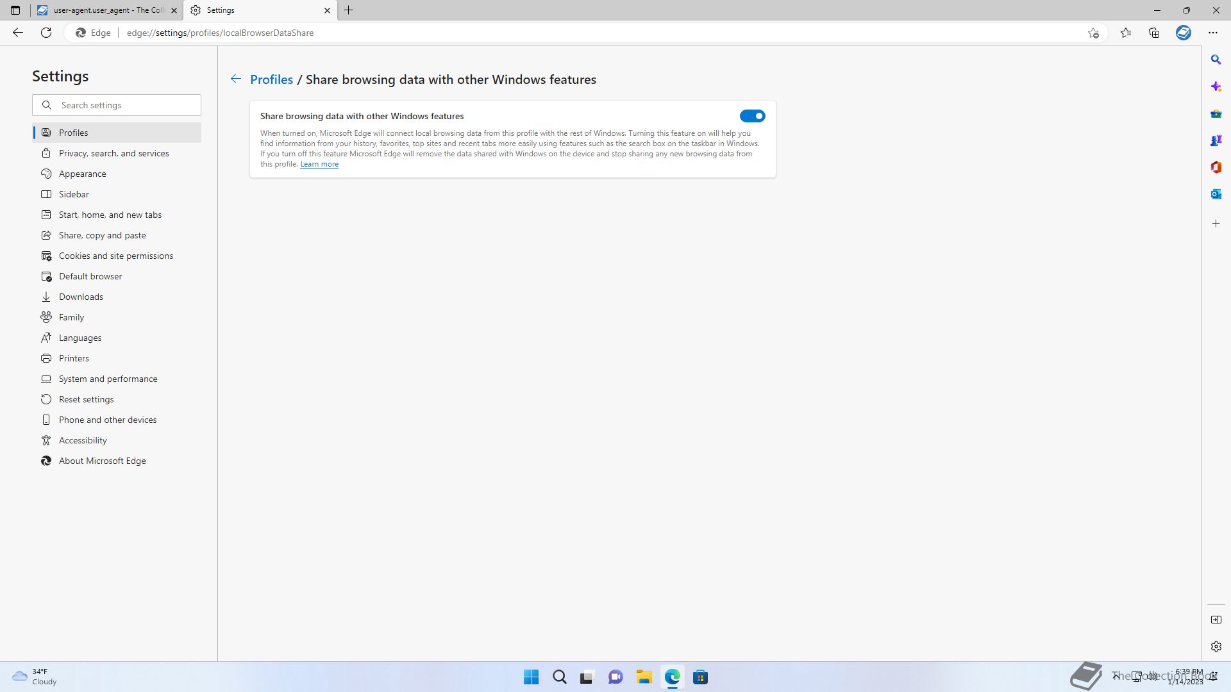
Task: Open Games icon in sidebar
Action: 1216,140
